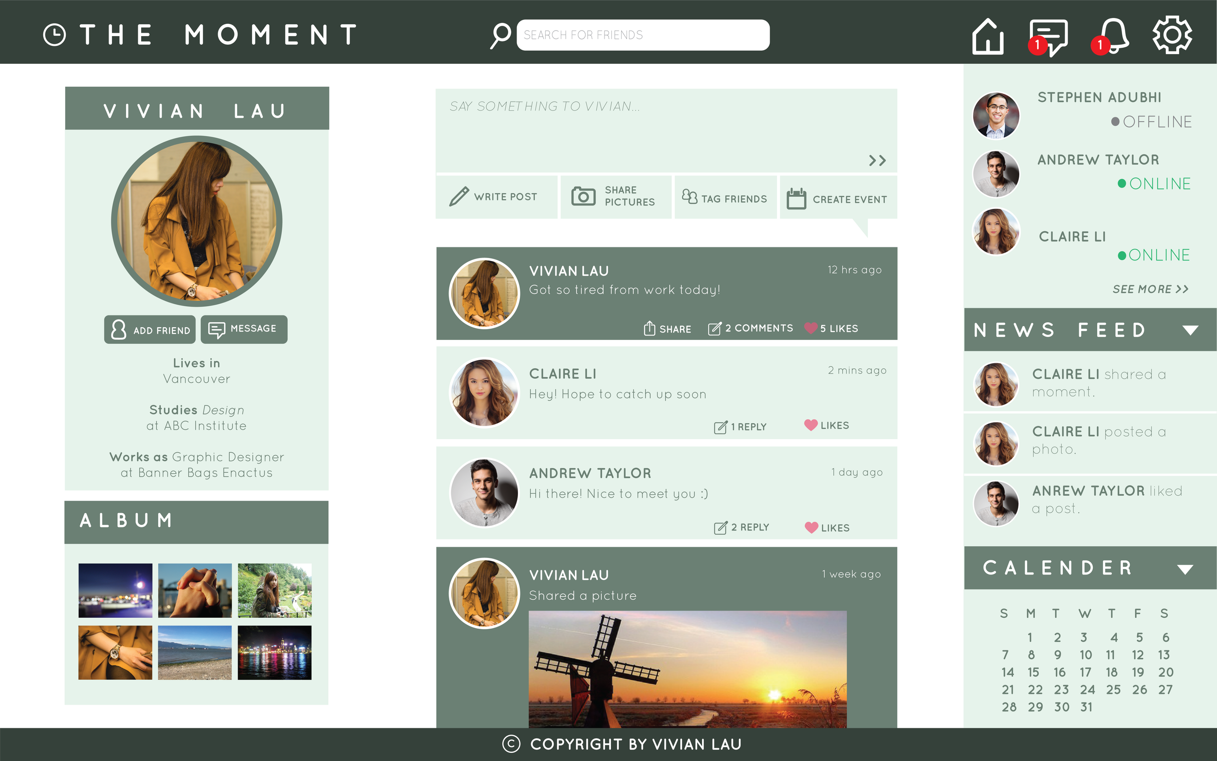Click the clock logo icon

[x=55, y=35]
